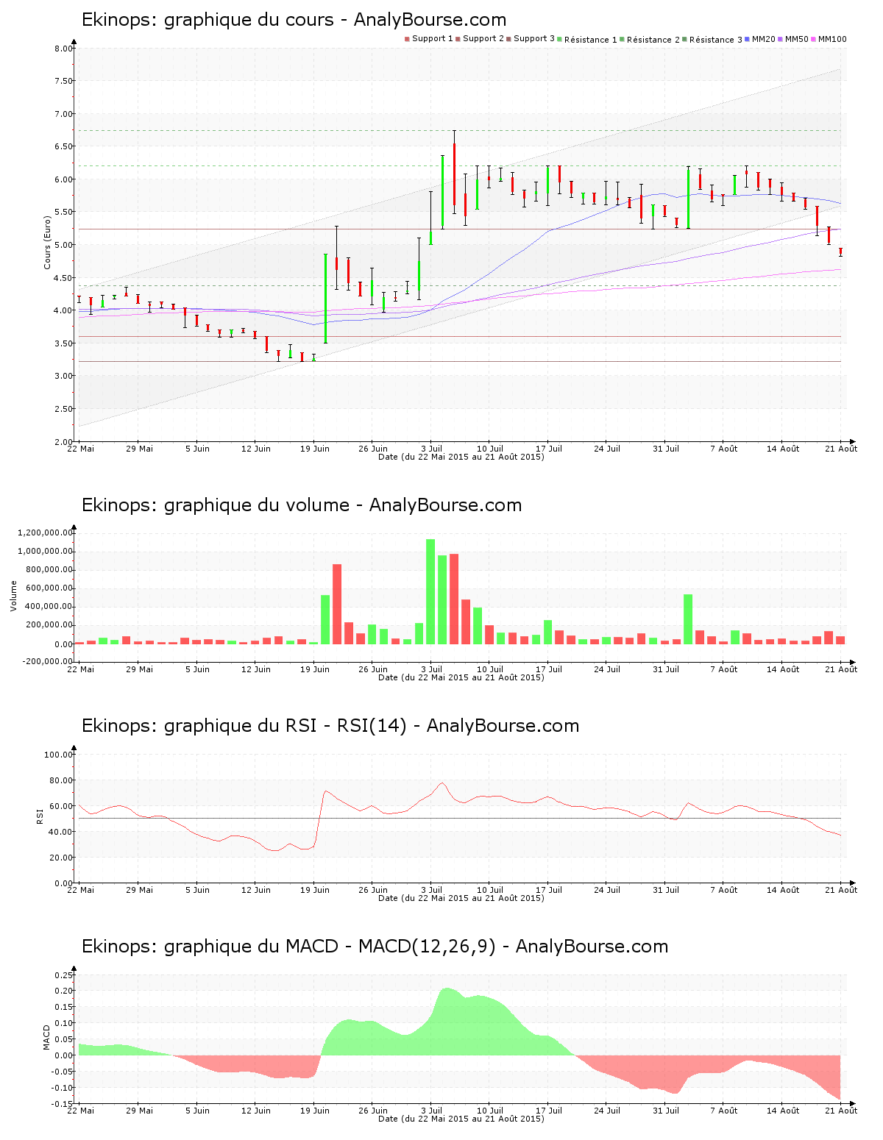This screenshot has height=1140, width=883.
Task: Click the tallest green volume bar
Action: (x=430, y=591)
